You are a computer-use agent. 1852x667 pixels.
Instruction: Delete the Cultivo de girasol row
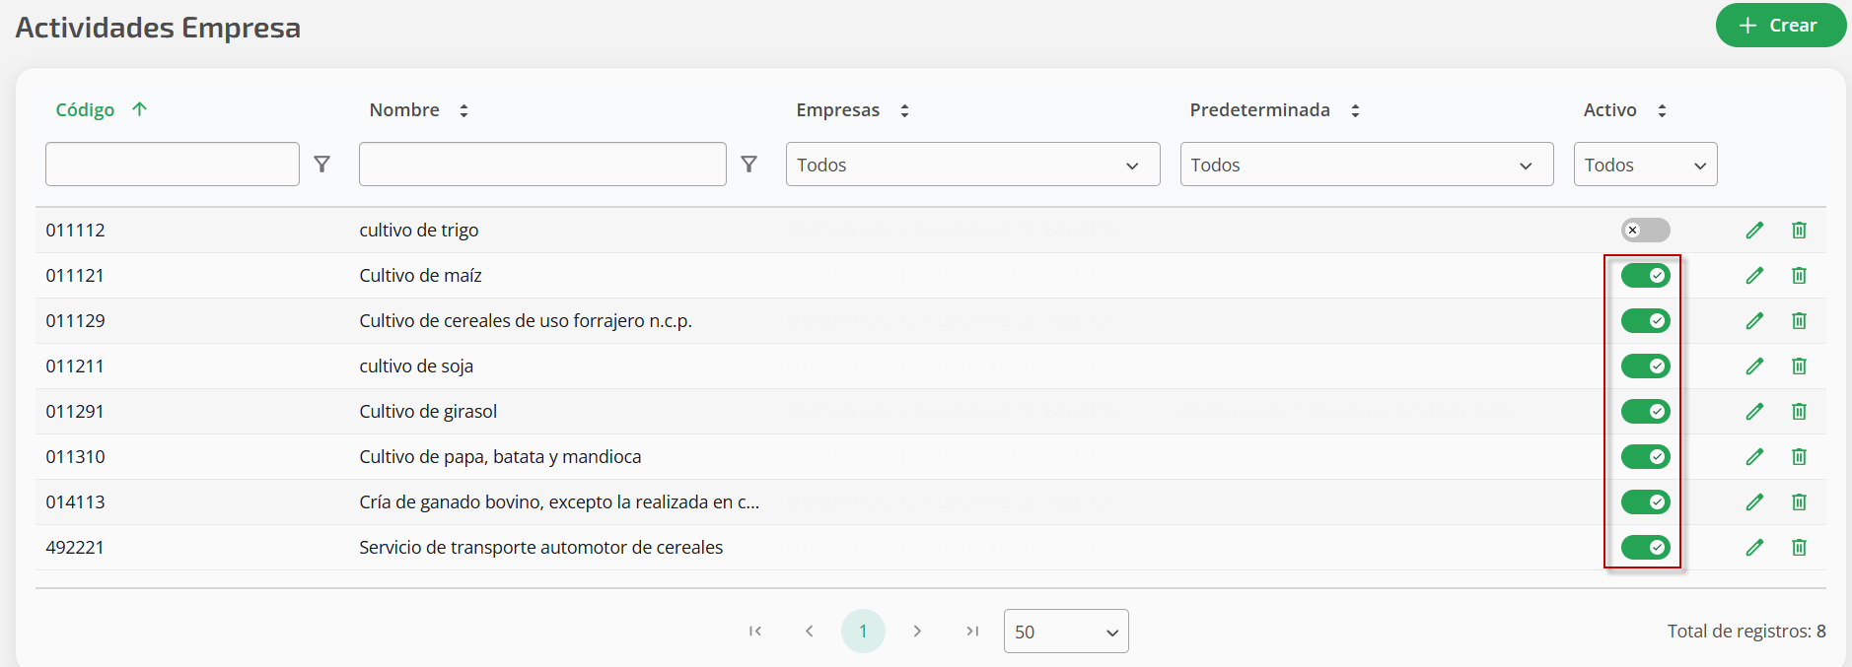pos(1799,412)
